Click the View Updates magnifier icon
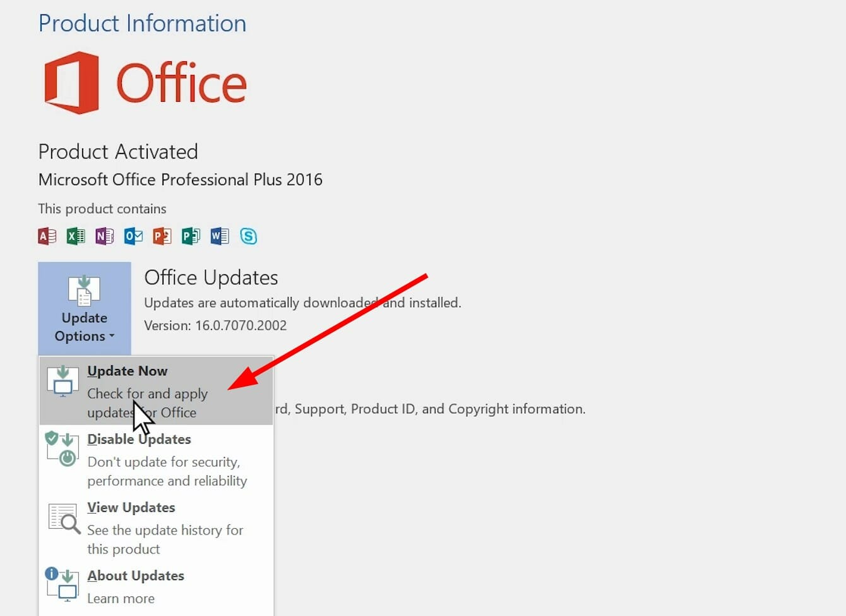Screen dimensions: 846x616 click(64, 518)
